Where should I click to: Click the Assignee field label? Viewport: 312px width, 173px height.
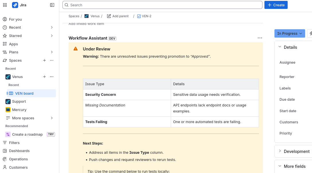click(287, 62)
